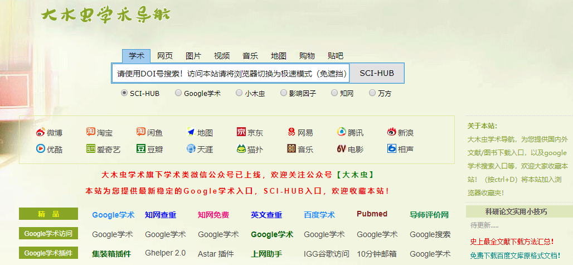Open the 上网助手 link

(x=266, y=254)
